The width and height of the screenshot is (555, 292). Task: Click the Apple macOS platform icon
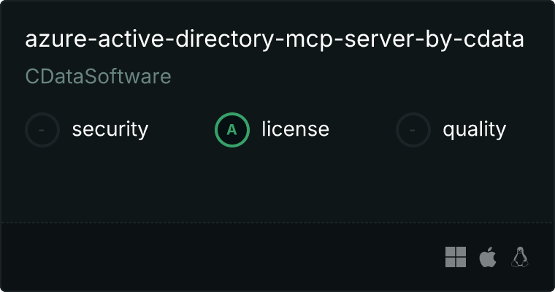[487, 256]
